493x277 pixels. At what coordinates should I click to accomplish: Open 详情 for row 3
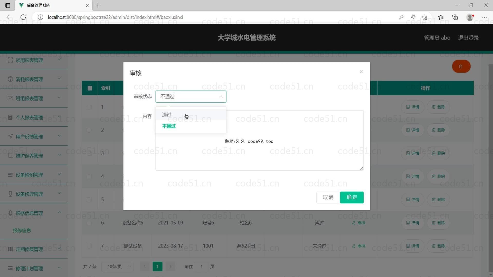413,153
